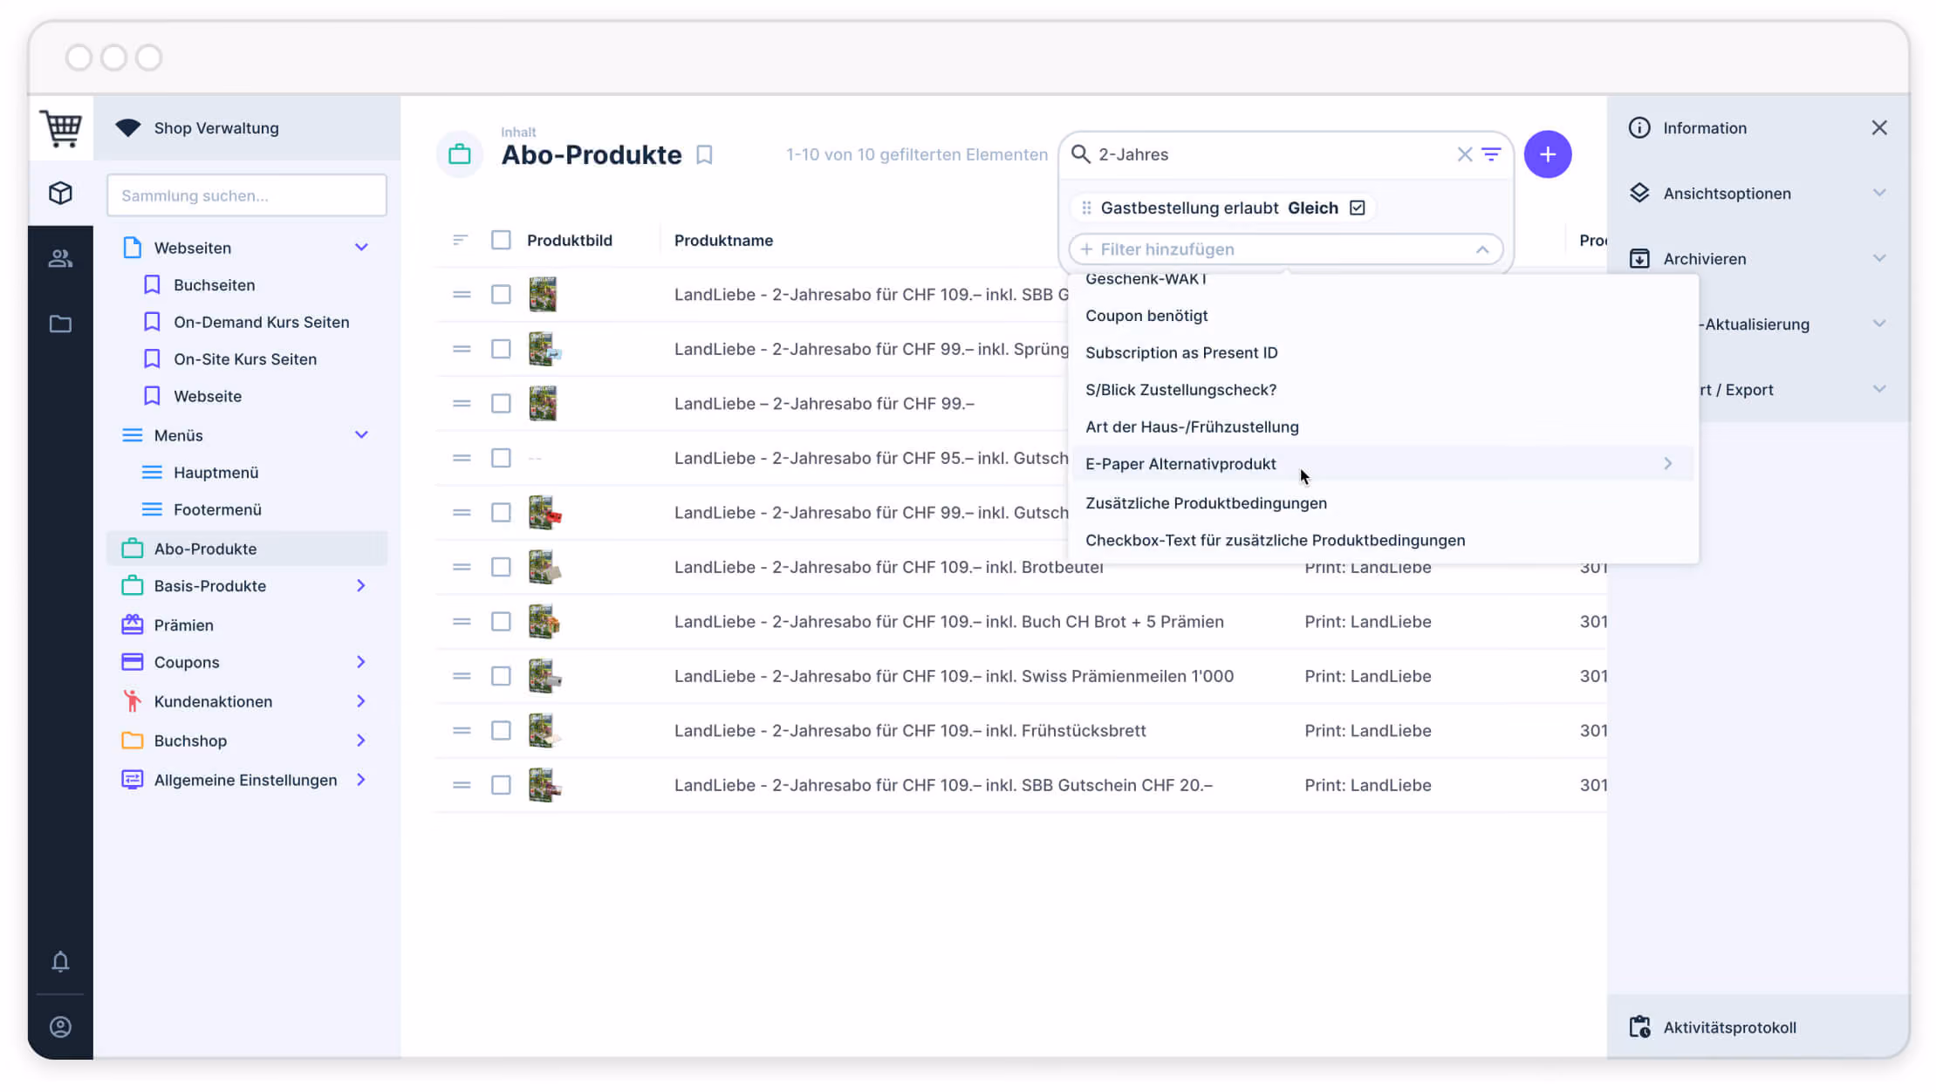This screenshot has width=1936, height=1092.
Task: Sort by Produktname column header
Action: pyautogui.click(x=723, y=240)
